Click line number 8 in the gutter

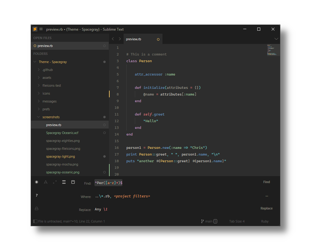tap(118, 94)
